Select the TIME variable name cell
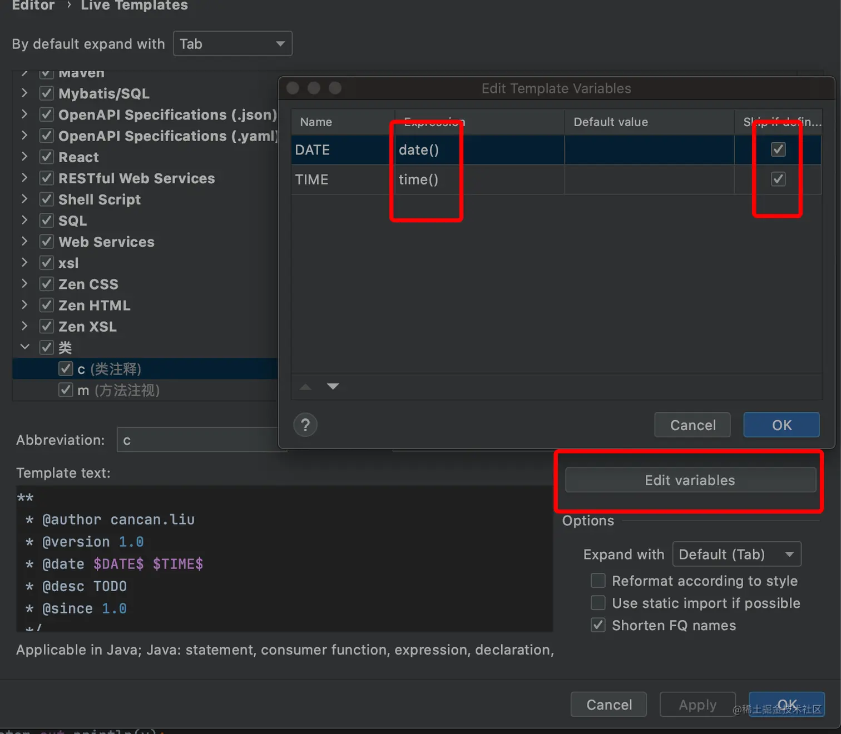The height and width of the screenshot is (734, 841). point(343,179)
